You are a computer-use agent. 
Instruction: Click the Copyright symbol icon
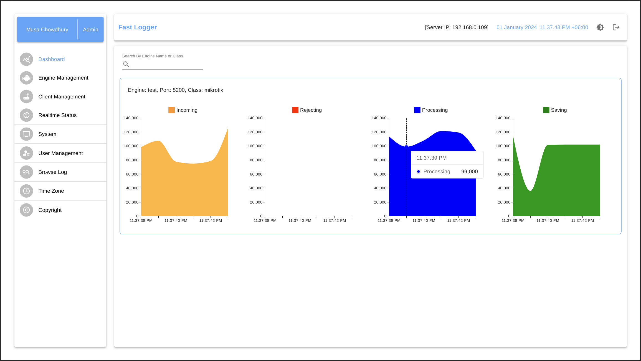26,210
